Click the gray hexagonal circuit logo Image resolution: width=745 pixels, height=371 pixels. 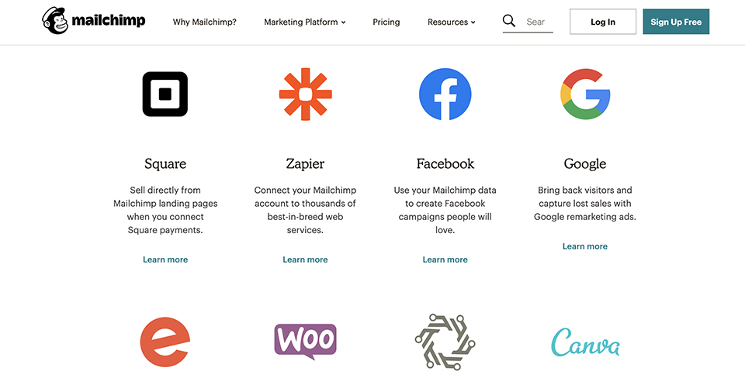point(445,342)
